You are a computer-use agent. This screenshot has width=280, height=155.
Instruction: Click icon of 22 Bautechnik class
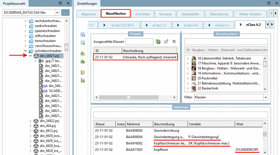(x=194, y=88)
